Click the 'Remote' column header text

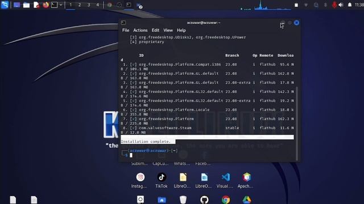(x=266, y=56)
